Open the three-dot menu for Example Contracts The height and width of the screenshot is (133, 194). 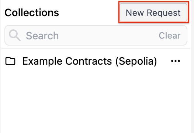pos(176,61)
